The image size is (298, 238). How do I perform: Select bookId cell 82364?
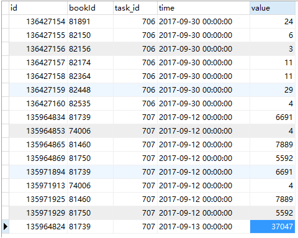click(90, 76)
